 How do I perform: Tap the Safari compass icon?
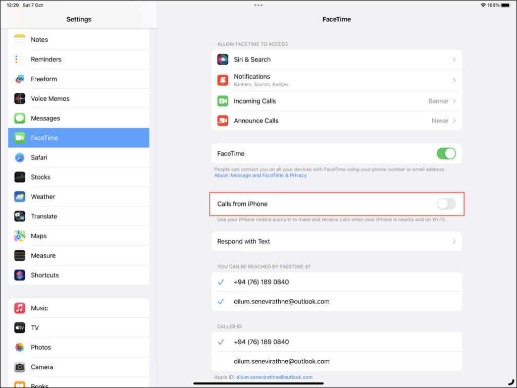point(20,157)
